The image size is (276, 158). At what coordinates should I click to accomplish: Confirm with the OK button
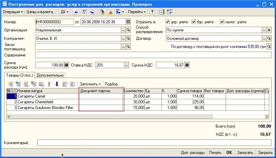(229, 153)
